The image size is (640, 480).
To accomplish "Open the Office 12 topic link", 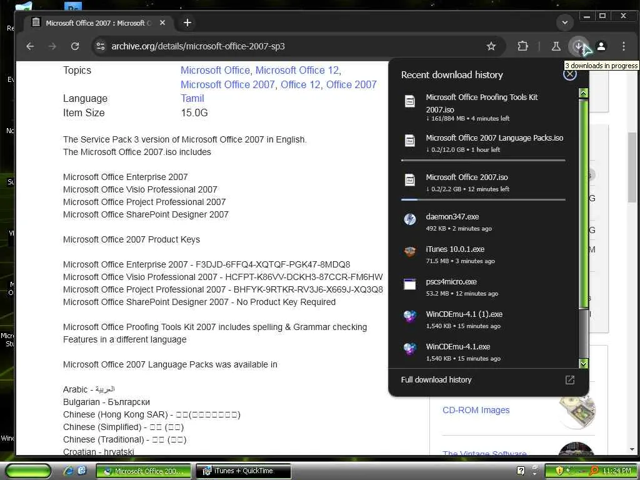I will (x=301, y=84).
